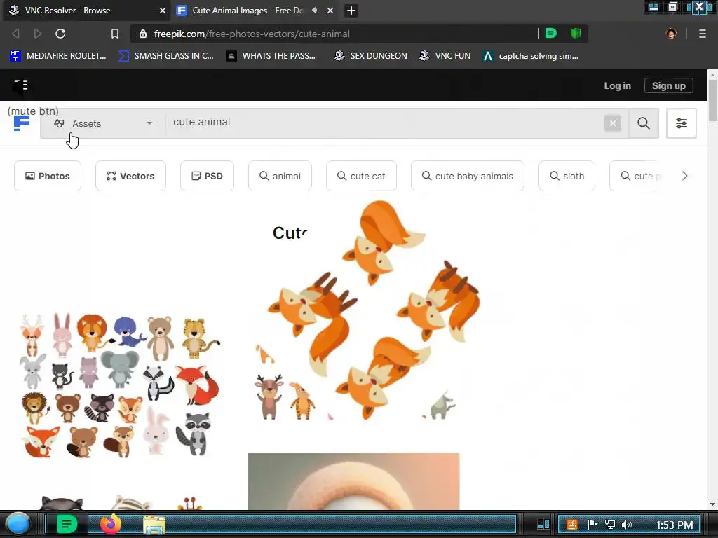Open the MEDIAFIRE ROULETTE bookmark

pos(57,56)
